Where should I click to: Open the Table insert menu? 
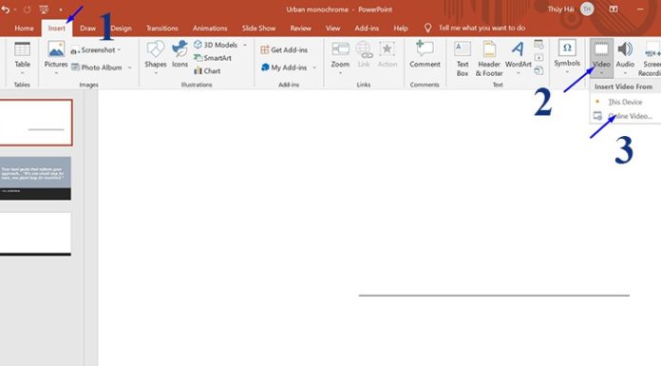point(22,58)
